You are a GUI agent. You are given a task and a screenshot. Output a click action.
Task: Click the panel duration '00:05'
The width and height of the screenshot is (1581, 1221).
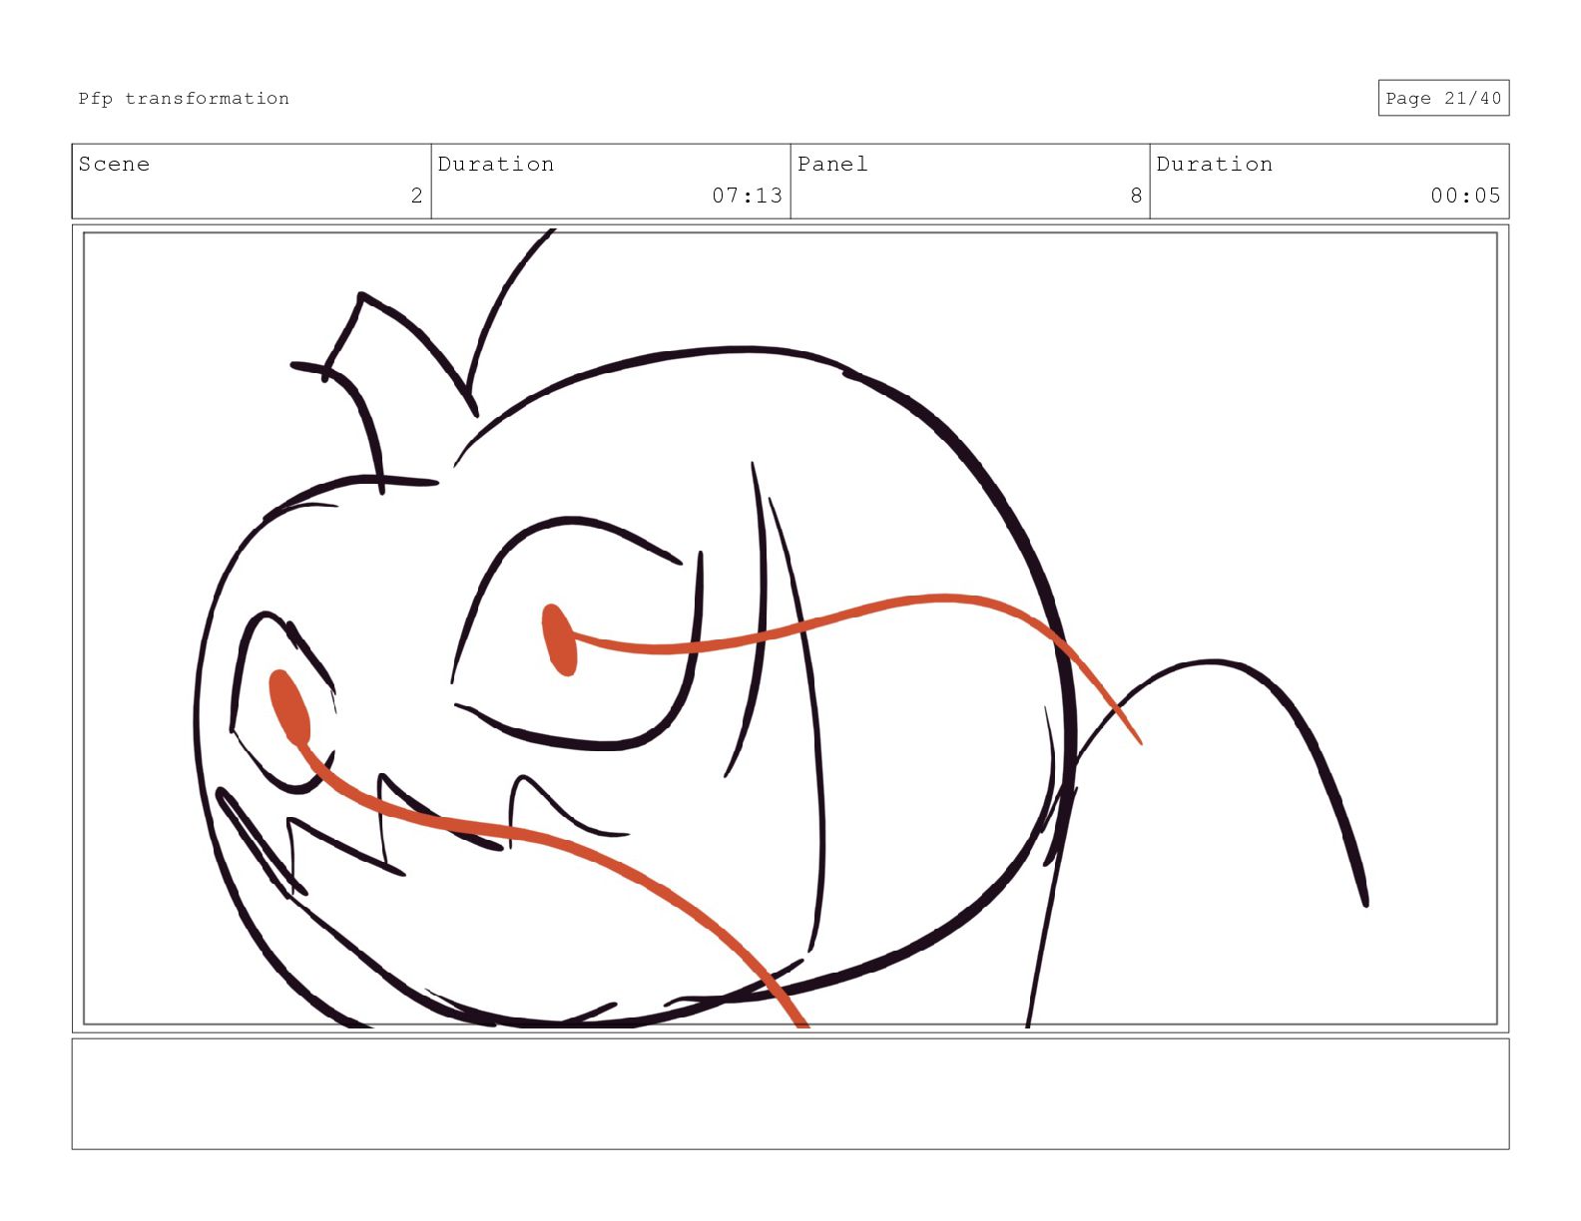click(x=1466, y=196)
